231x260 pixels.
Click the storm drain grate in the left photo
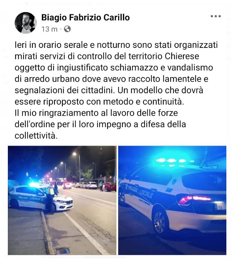click(x=62, y=251)
